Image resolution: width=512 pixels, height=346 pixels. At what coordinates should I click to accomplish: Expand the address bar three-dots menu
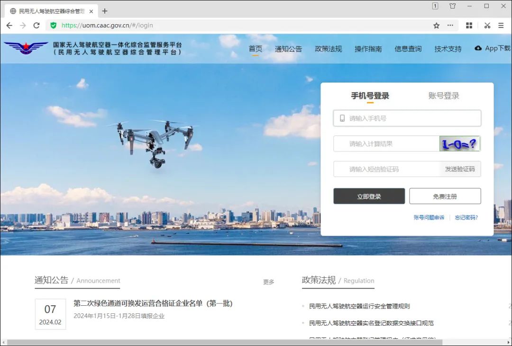(450, 26)
